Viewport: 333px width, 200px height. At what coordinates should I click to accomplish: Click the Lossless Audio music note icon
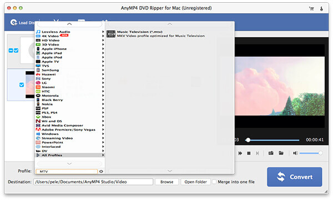pos(38,32)
